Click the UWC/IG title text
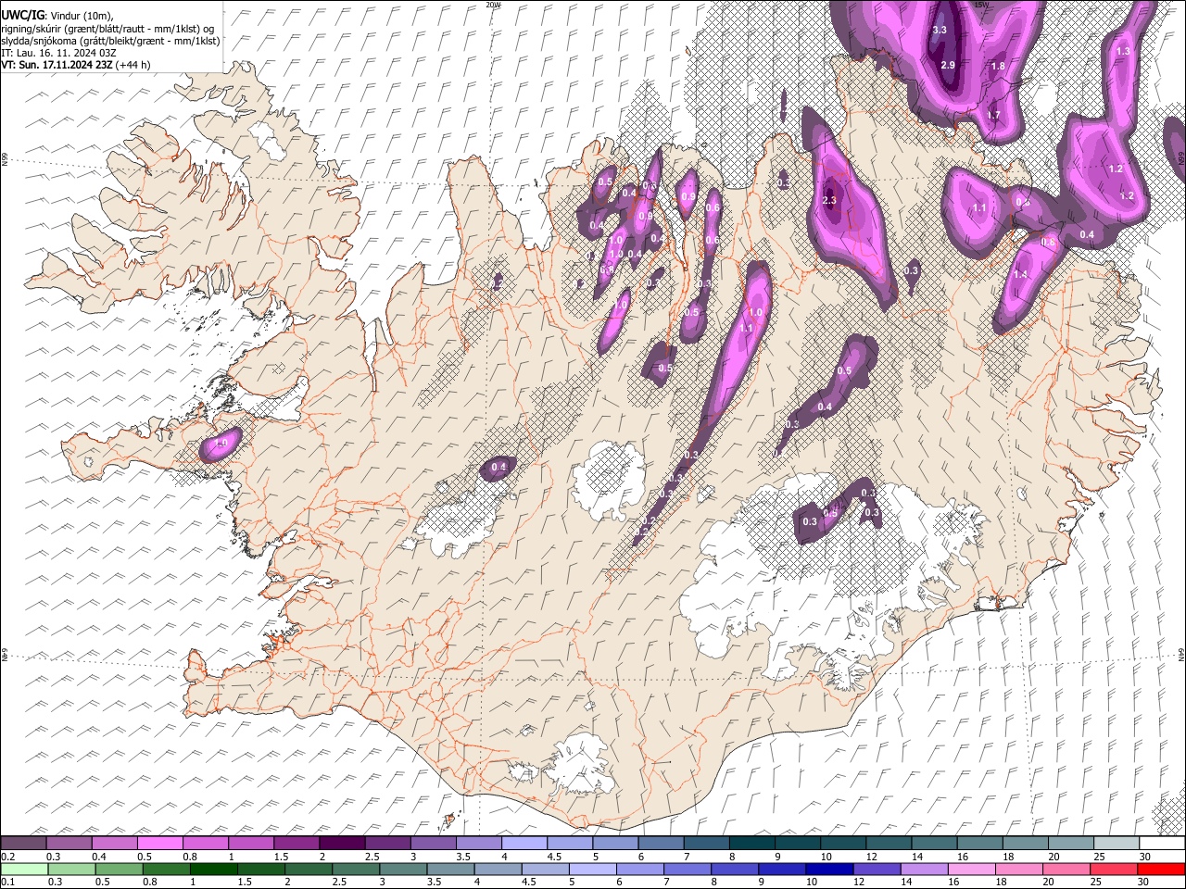 tap(22, 16)
